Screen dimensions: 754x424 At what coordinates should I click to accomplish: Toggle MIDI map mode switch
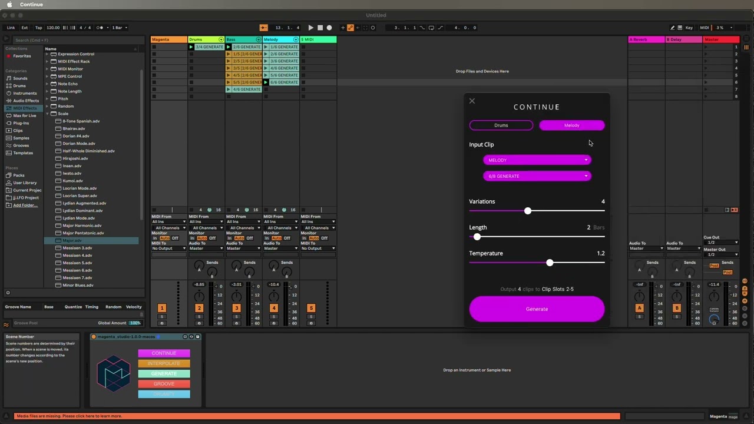point(704,28)
